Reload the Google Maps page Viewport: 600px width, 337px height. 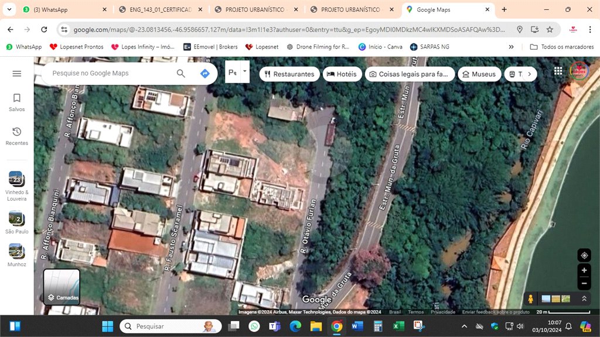click(x=44, y=29)
